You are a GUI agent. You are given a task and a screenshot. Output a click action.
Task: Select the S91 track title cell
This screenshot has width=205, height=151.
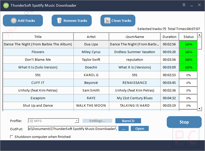click(x=38, y=75)
